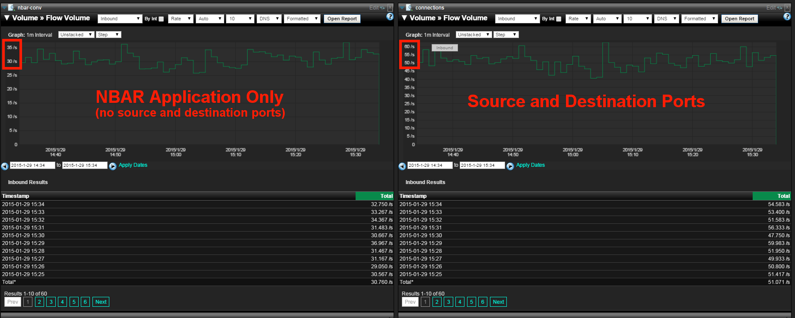Click Open Report button in connections
Viewport: 795px width, 318px height.
(739, 19)
